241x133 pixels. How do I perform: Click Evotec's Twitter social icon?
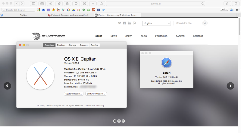pos(119,23)
